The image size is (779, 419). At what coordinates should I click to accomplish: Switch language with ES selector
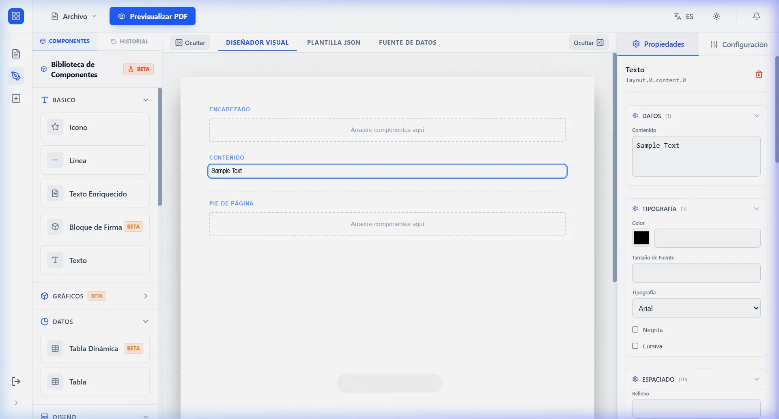tap(684, 16)
